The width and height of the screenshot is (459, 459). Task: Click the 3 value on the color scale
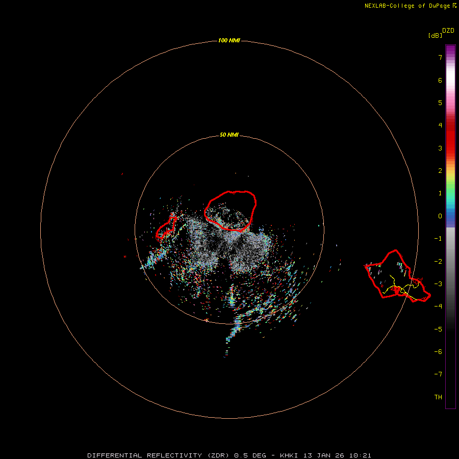coord(440,148)
